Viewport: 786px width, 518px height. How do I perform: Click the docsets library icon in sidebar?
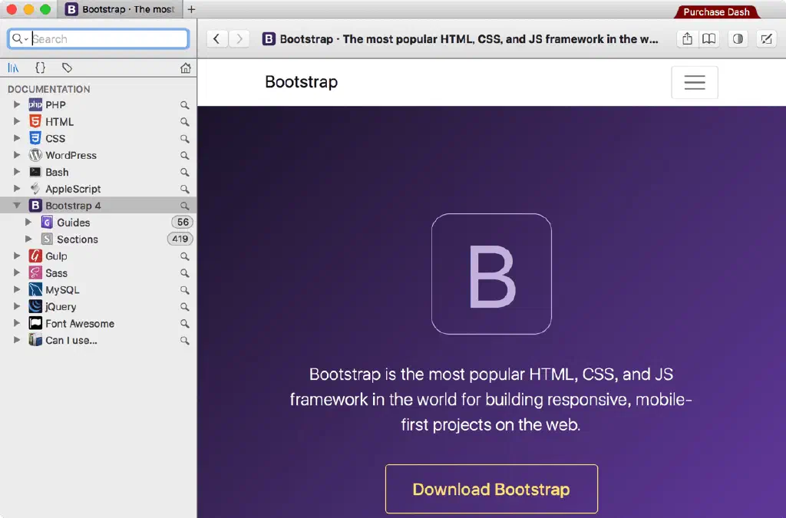point(14,68)
